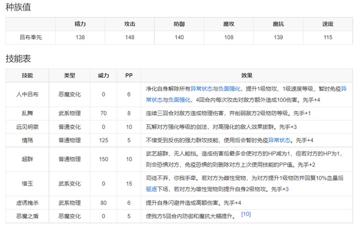Open 负面强化 link before 4回合内每次攻击
This screenshot has height=230, width=363.
pos(179,100)
